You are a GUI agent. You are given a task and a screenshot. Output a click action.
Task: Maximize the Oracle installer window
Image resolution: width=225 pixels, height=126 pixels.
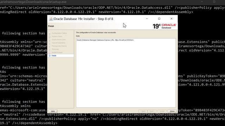pyautogui.click(x=159, y=19)
